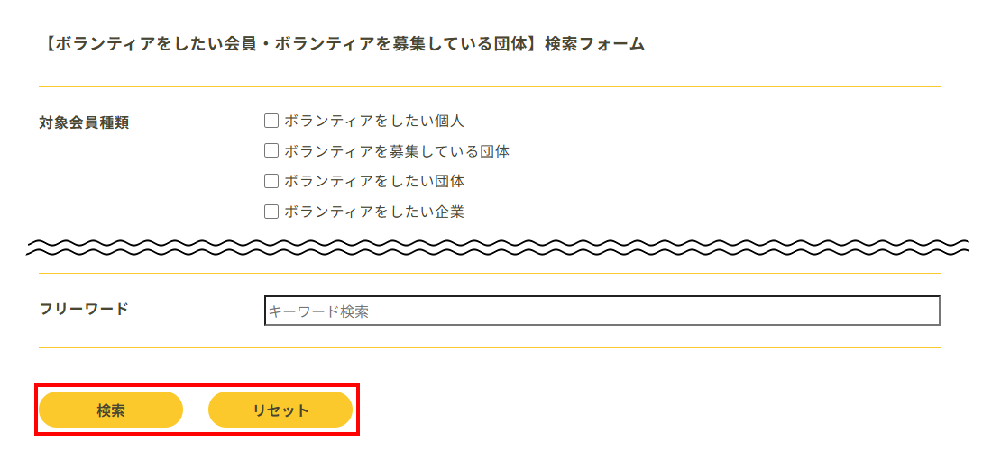Click the yellow line below the keyword field
Viewport: 992px width, 451px height.
tap(489, 347)
